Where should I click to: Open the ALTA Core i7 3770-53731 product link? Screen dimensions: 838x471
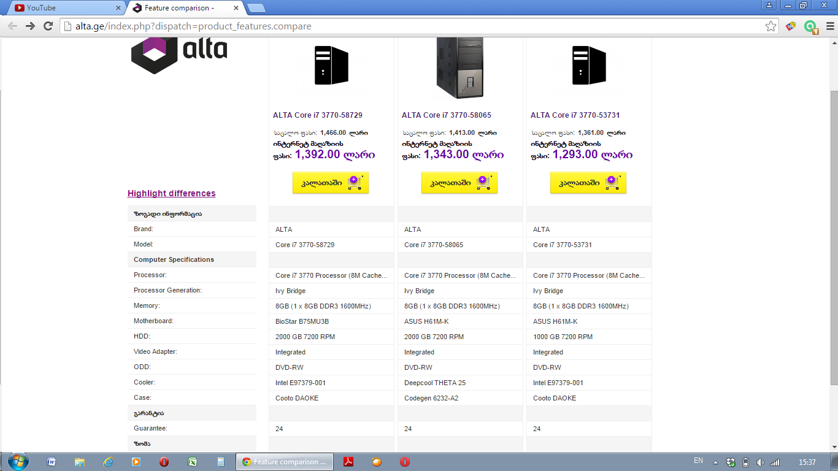(x=575, y=115)
